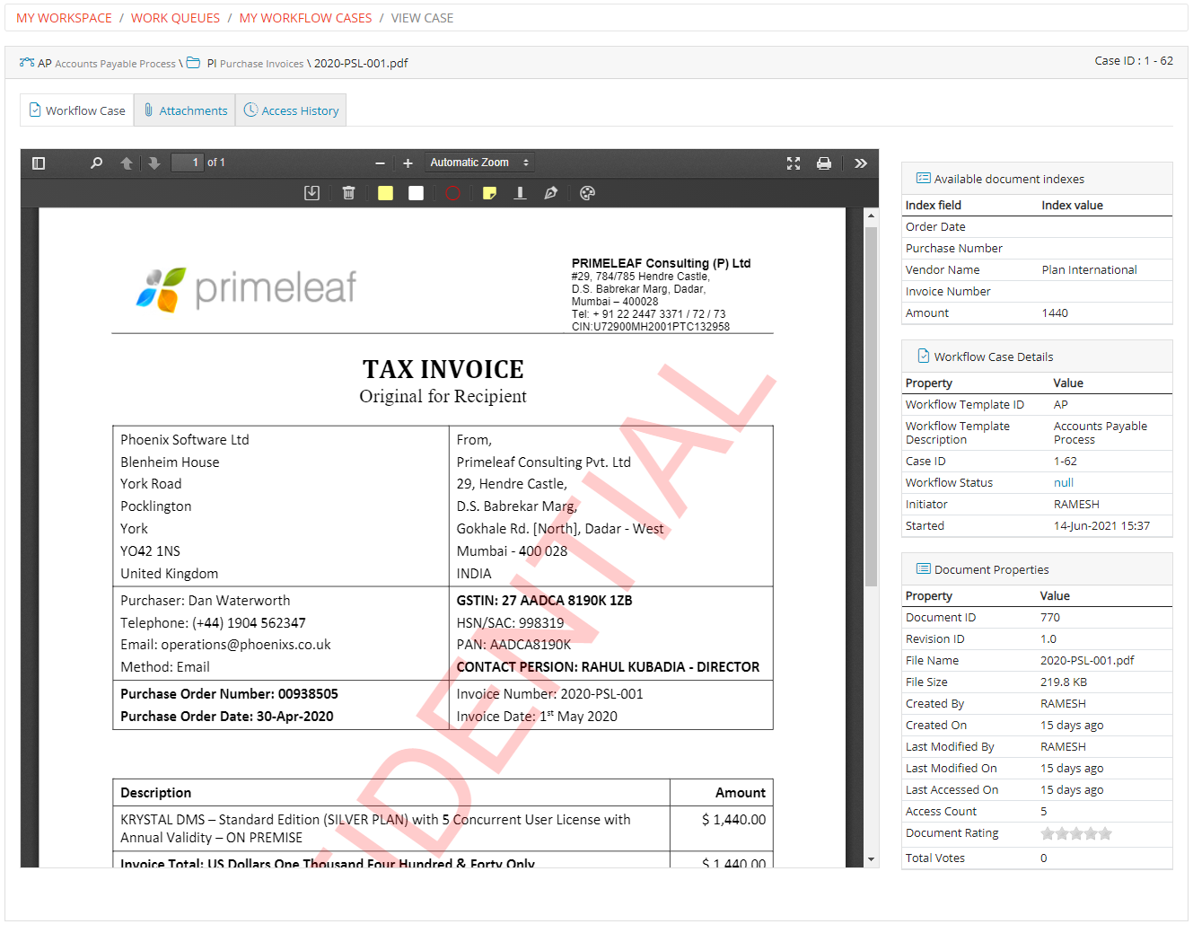Click the Document Rating stars

1076,833
